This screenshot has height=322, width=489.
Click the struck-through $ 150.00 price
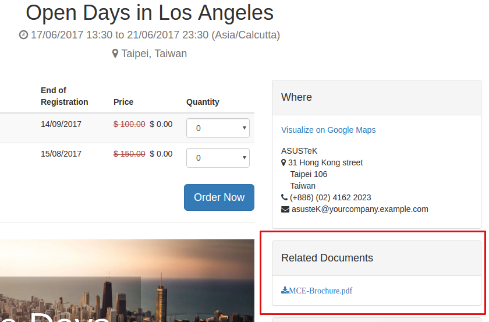[129, 154]
